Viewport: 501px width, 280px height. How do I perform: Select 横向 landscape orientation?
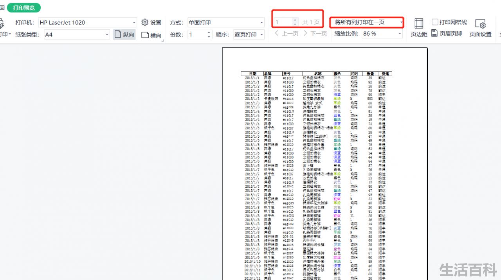click(151, 35)
